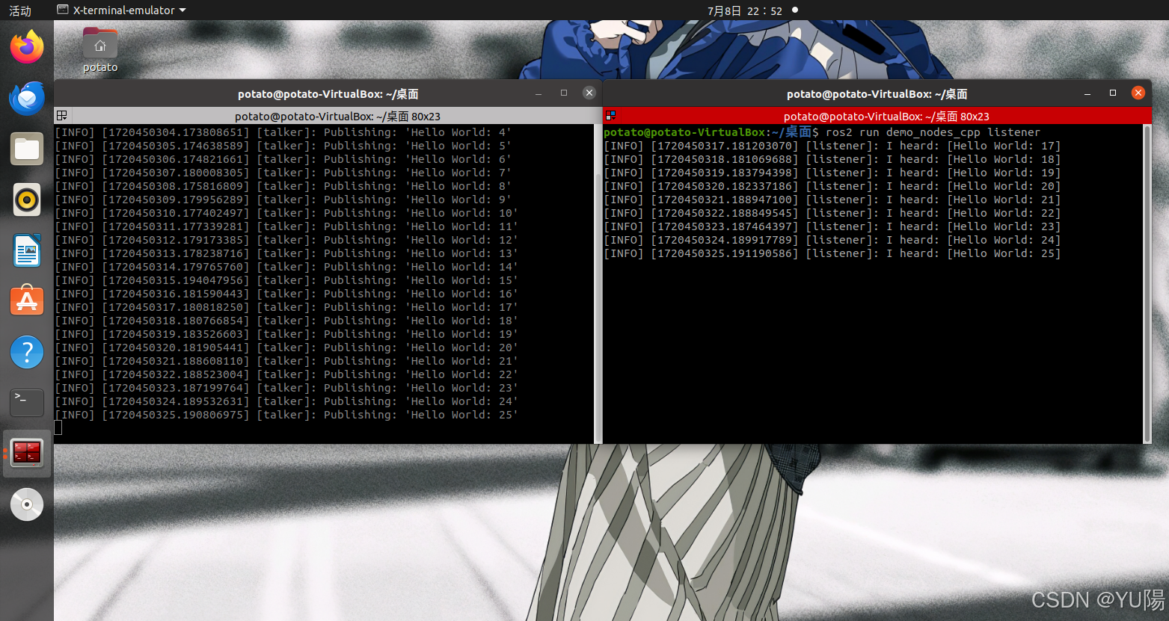Minimize the right terminal window
1169x621 pixels.
[x=1087, y=93]
